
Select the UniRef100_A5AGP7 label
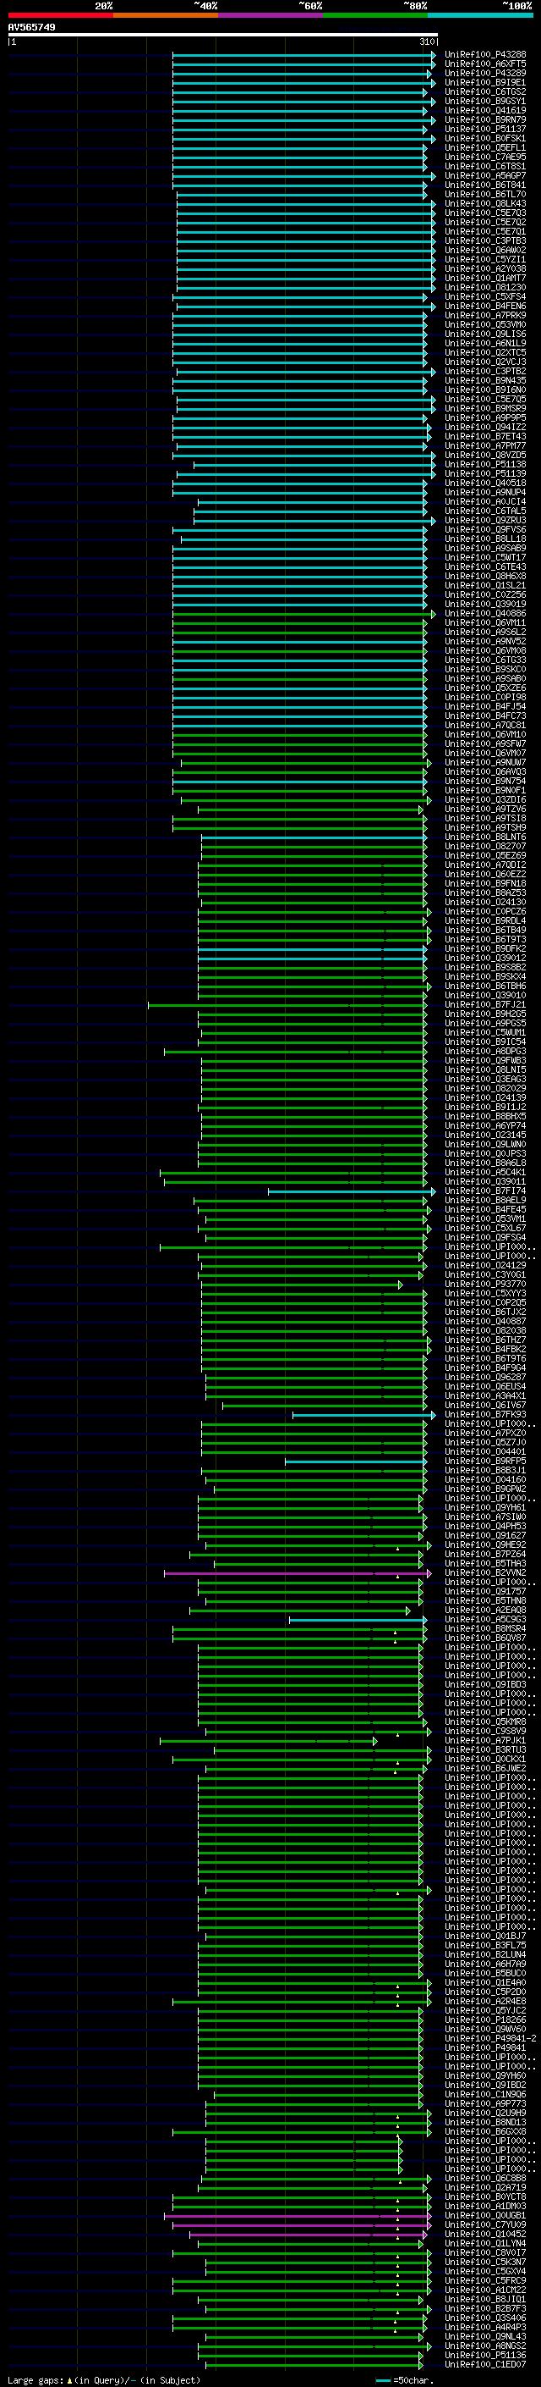click(485, 175)
